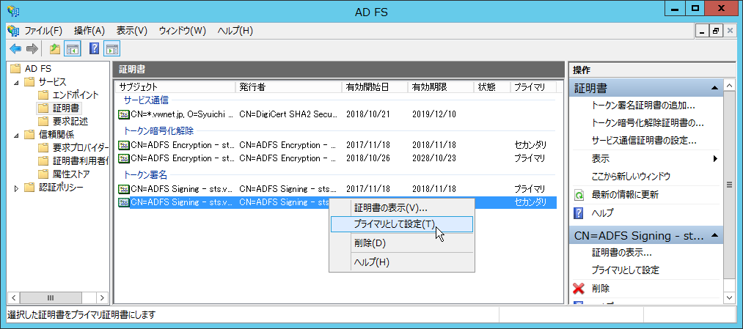743x329 pixels.
Task: Click the Up one level folder icon
Action: pyautogui.click(x=54, y=48)
